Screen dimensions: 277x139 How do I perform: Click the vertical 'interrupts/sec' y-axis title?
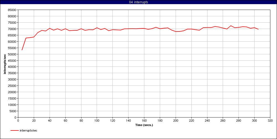pyautogui.click(x=5, y=64)
